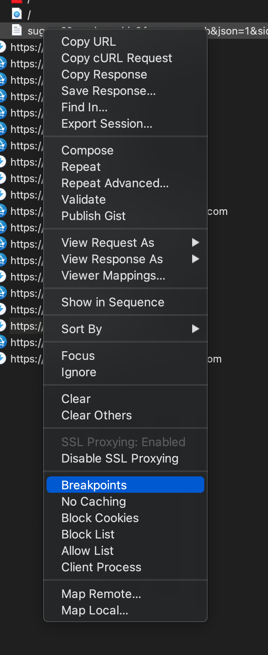Select Copy URL in the context menu
Screen dimensions: 268x655
point(89,42)
